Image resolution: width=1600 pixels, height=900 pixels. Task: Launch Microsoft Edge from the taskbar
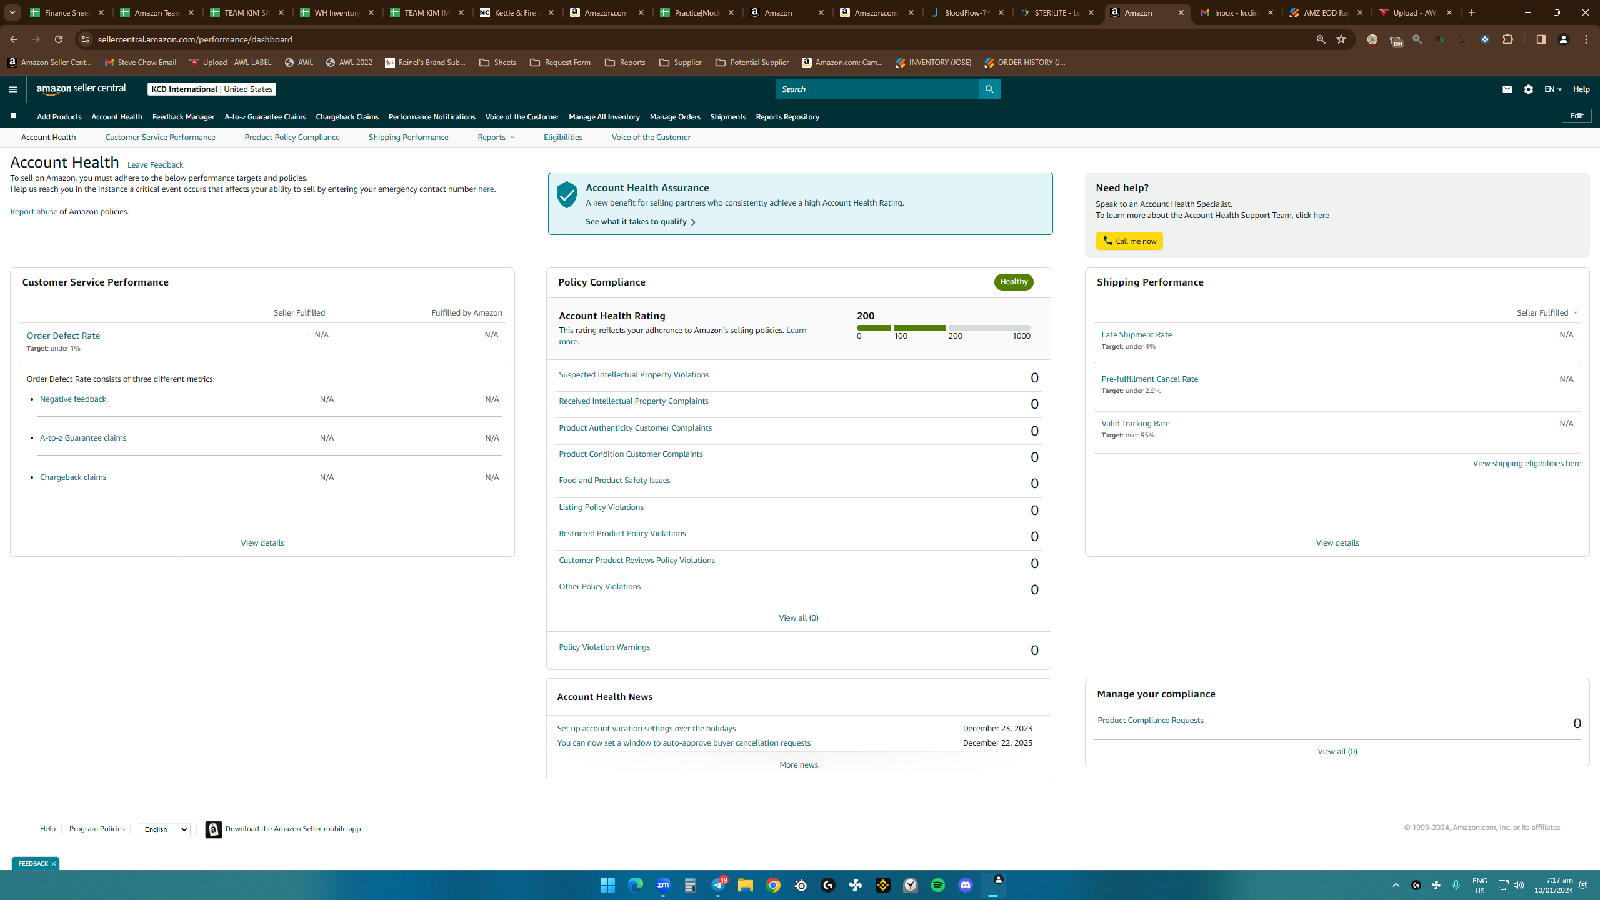tap(635, 885)
